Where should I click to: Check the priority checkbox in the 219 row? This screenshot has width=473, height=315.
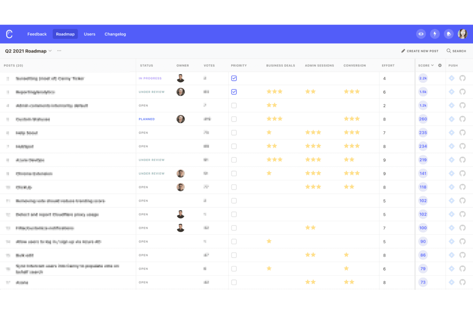tap(234, 160)
